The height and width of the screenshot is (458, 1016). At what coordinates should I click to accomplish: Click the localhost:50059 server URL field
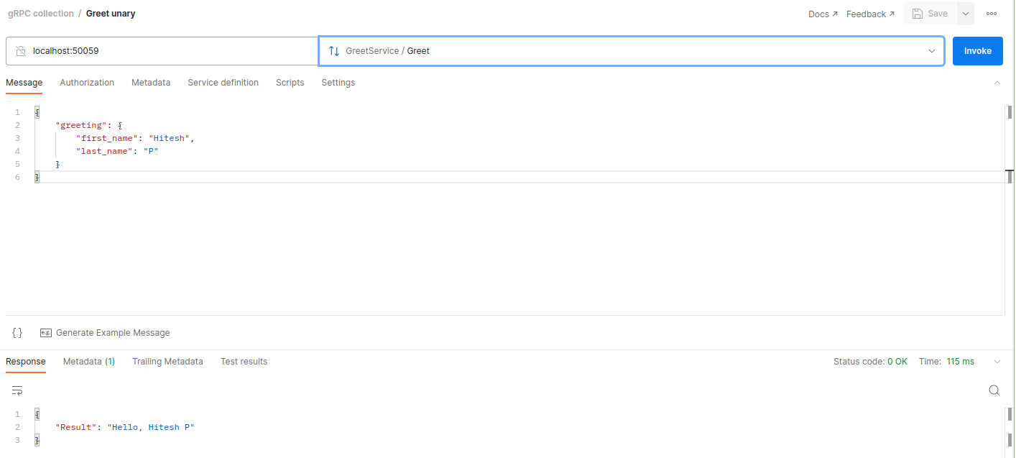coord(162,51)
